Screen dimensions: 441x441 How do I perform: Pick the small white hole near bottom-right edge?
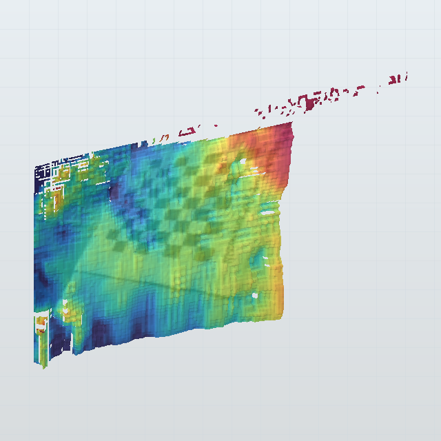point(255,296)
